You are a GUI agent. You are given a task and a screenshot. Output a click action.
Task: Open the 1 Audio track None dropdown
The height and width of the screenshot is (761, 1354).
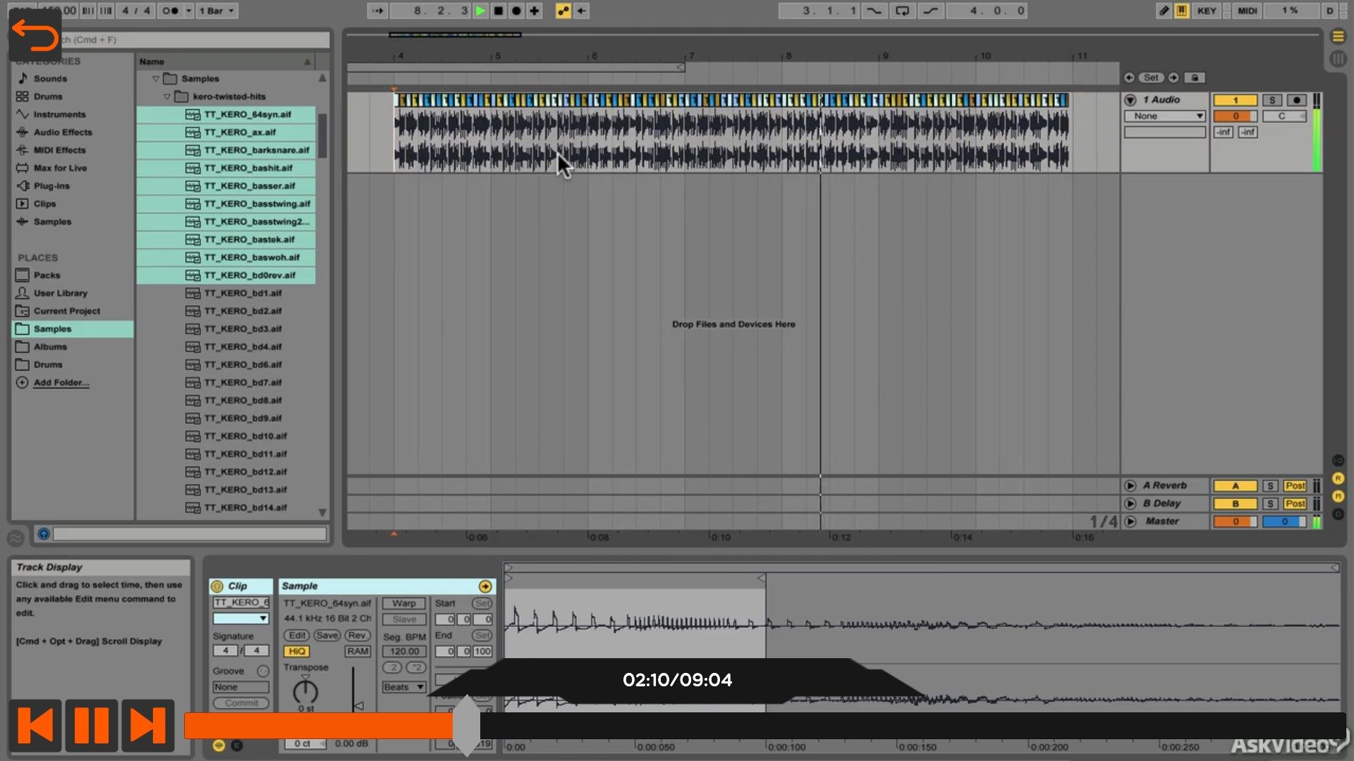pyautogui.click(x=1165, y=116)
